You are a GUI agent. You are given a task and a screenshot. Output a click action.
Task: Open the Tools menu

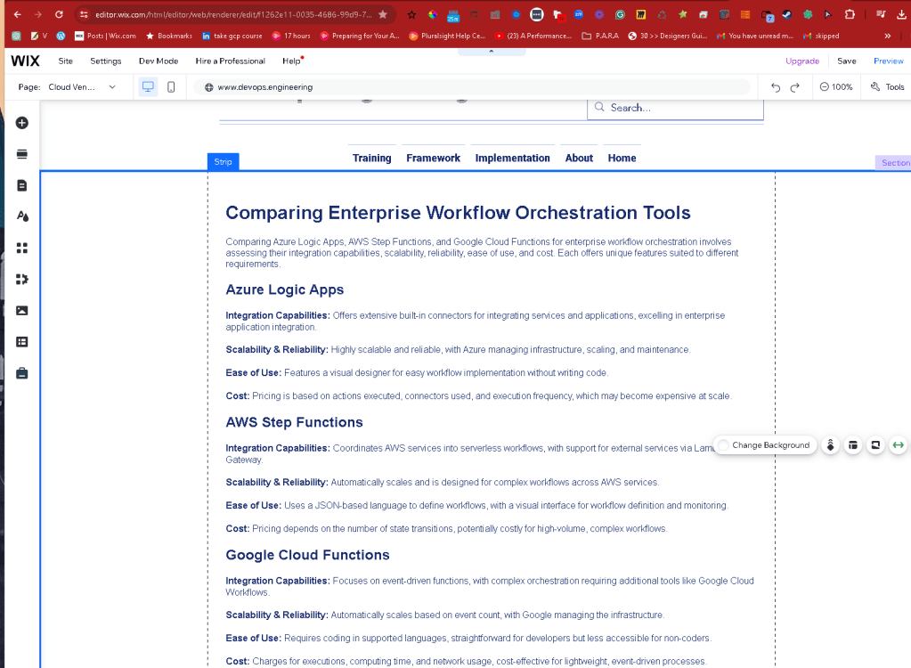887,87
